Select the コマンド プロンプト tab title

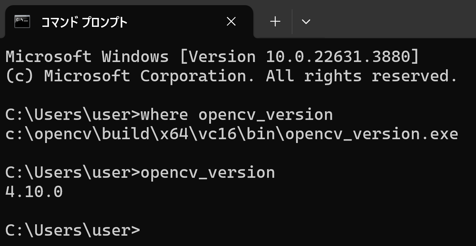(x=84, y=22)
